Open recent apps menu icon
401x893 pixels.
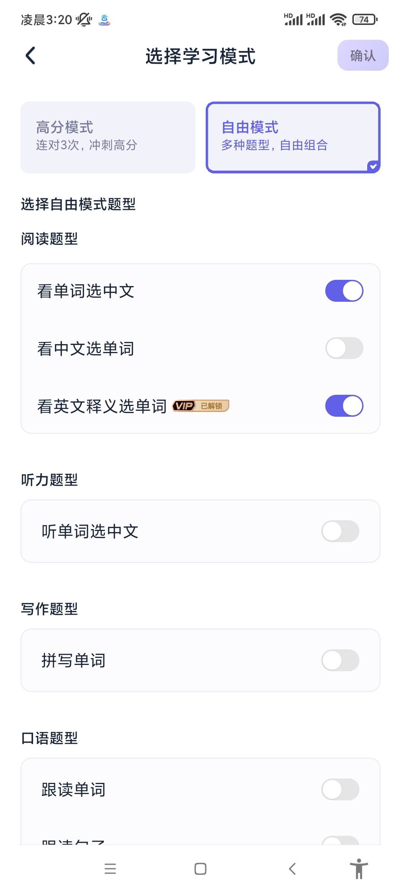110,869
